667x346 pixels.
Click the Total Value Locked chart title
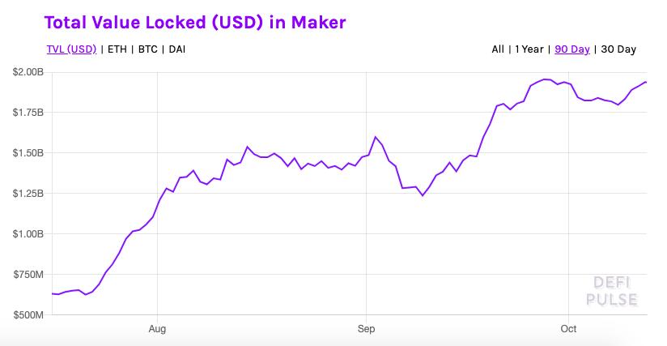(x=195, y=22)
